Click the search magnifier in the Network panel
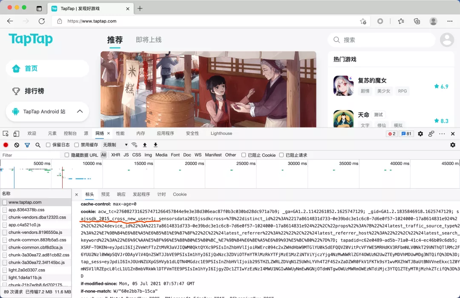Image resolution: width=460 pixels, height=298 pixels. pos(38,144)
